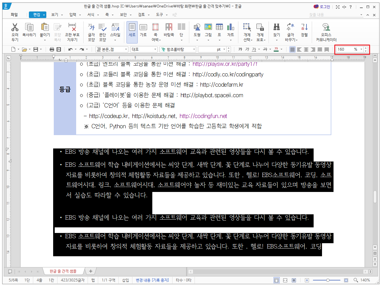This screenshot has width=382, height=287.
Task: Toggle strikethrough 가 formatting button
Action: tap(265, 49)
